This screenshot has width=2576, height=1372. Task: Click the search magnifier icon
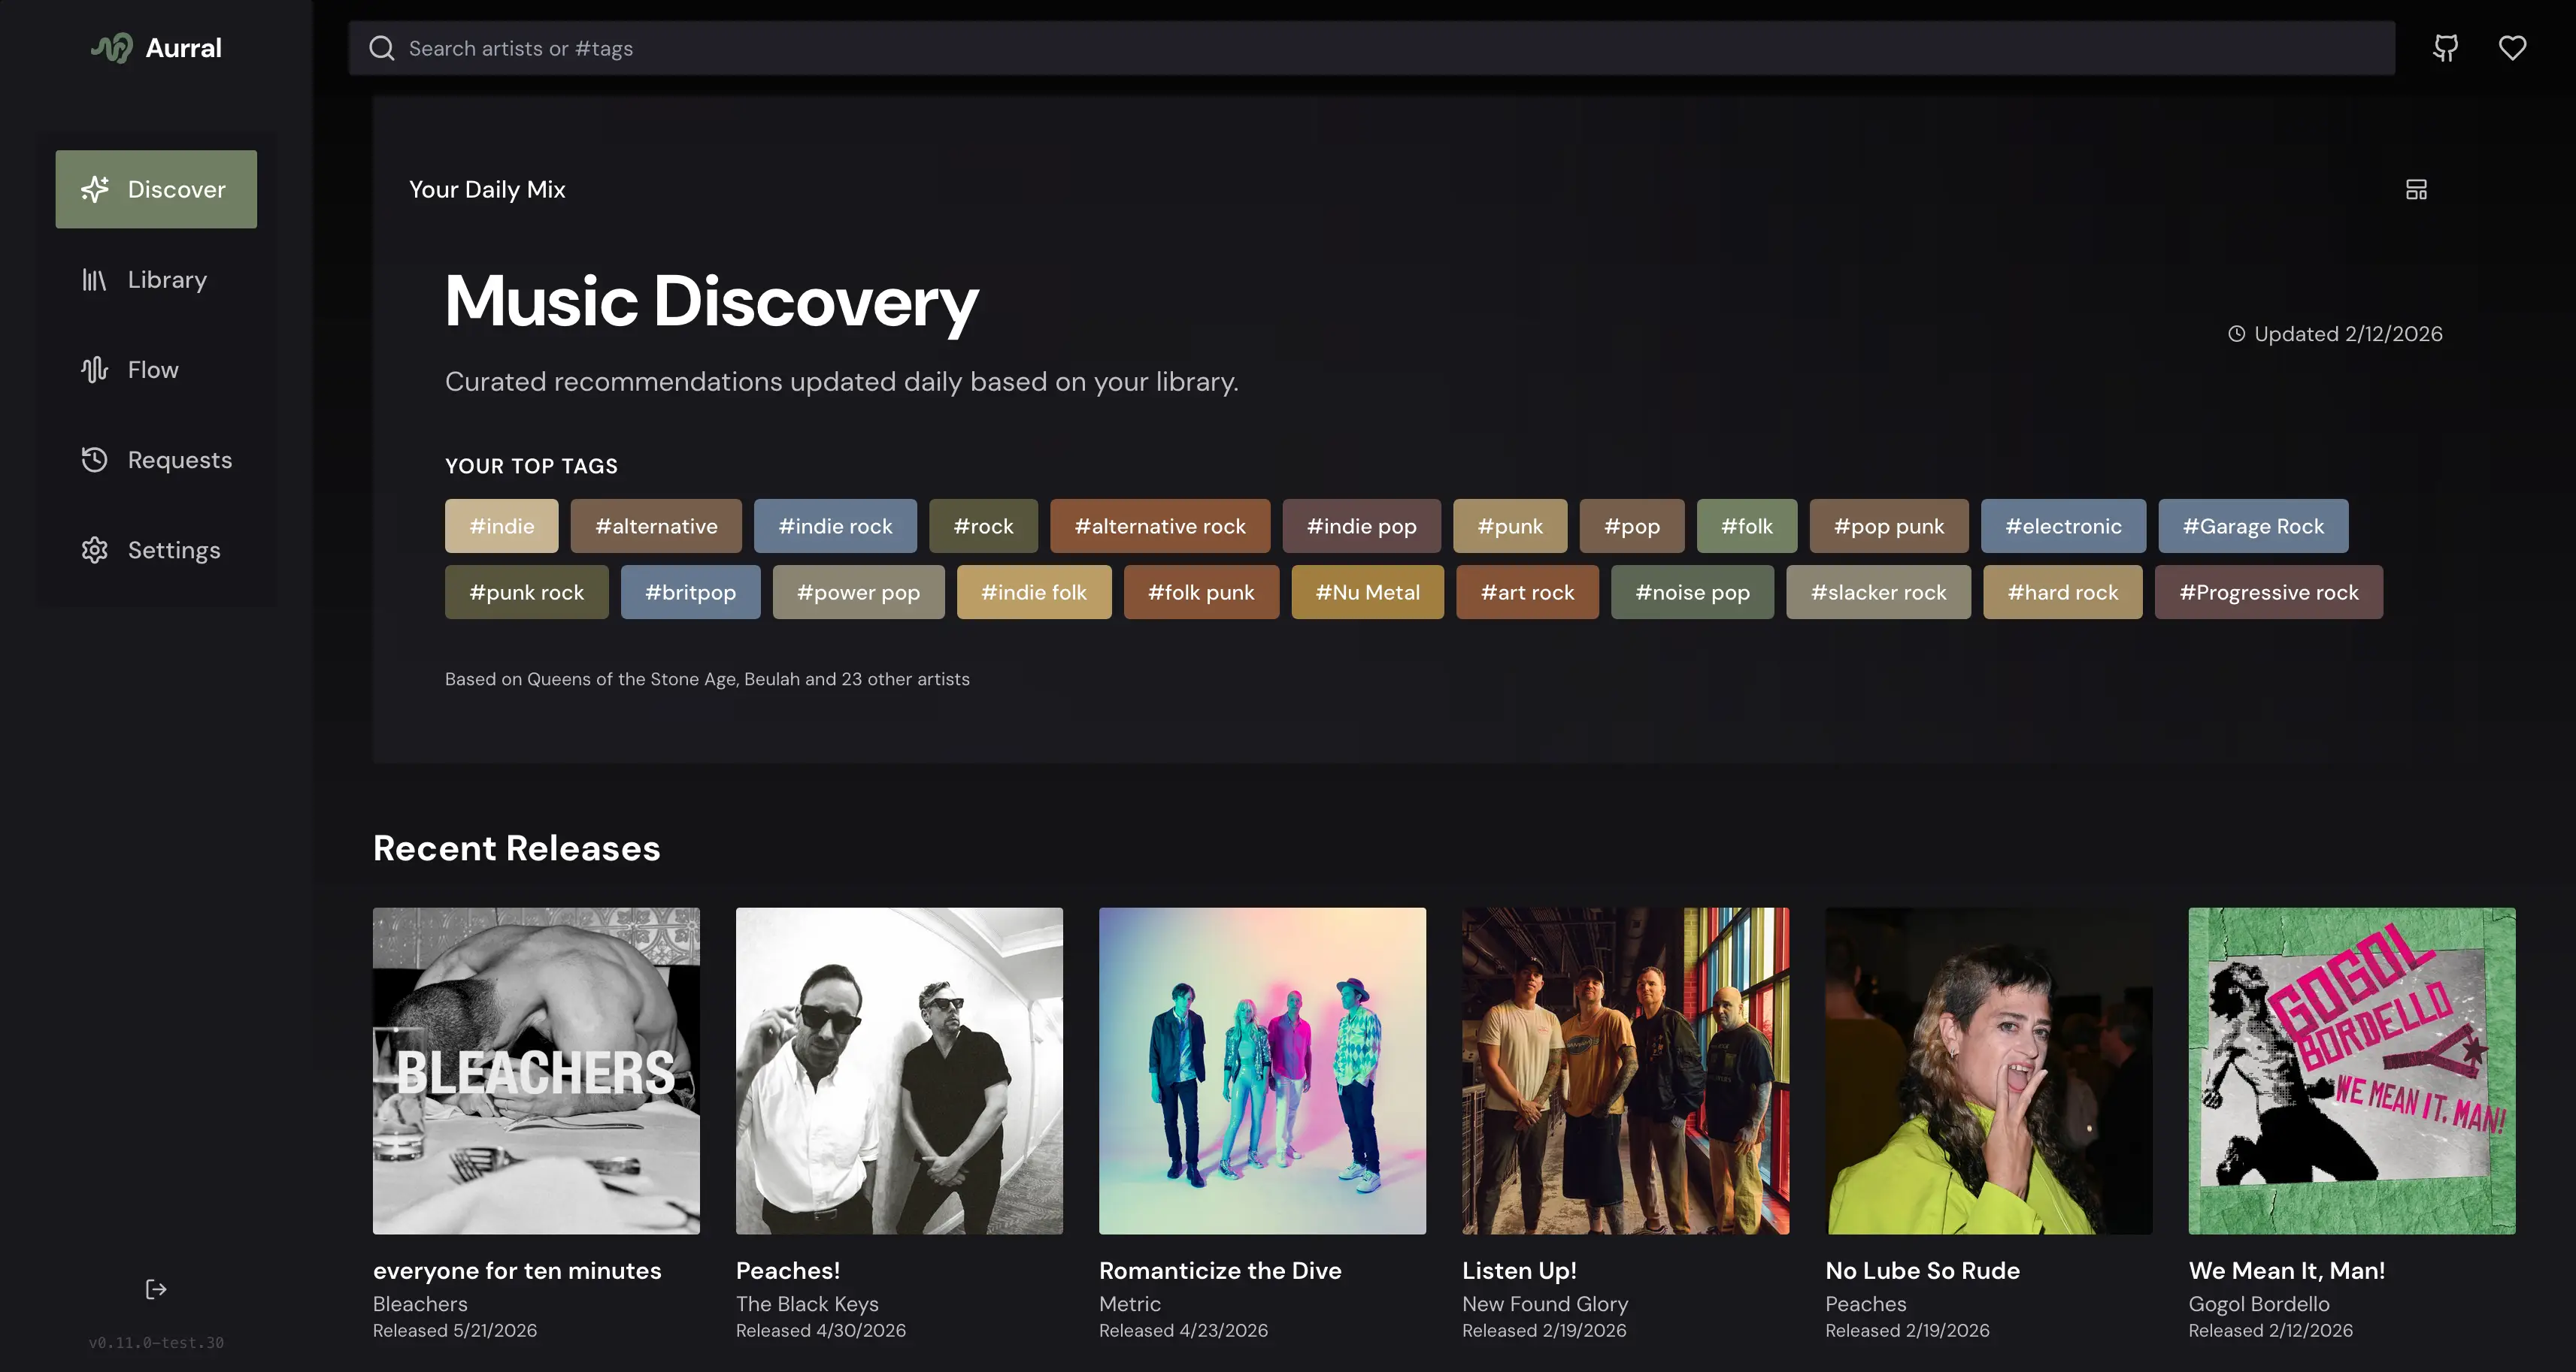pos(381,48)
